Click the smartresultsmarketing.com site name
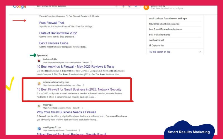 (56, 82)
